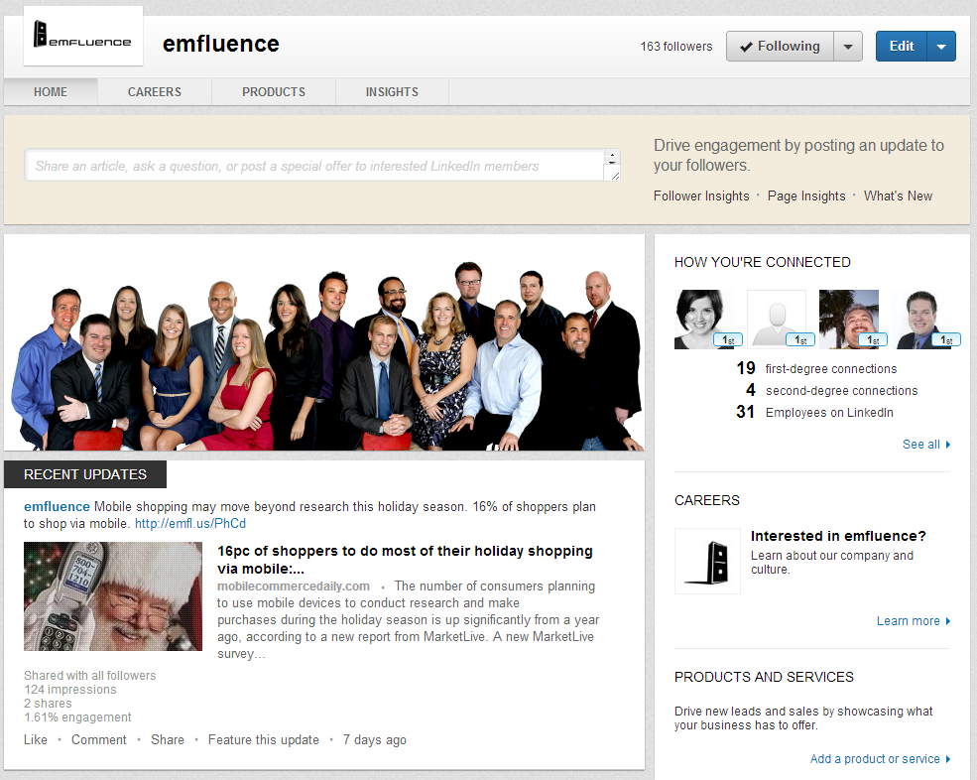Viewport: 977px width, 780px height.
Task: Click the emfluence team group photo
Action: click(x=324, y=342)
